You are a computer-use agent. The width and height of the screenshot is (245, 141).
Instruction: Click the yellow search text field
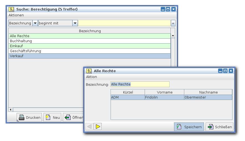[124, 23]
